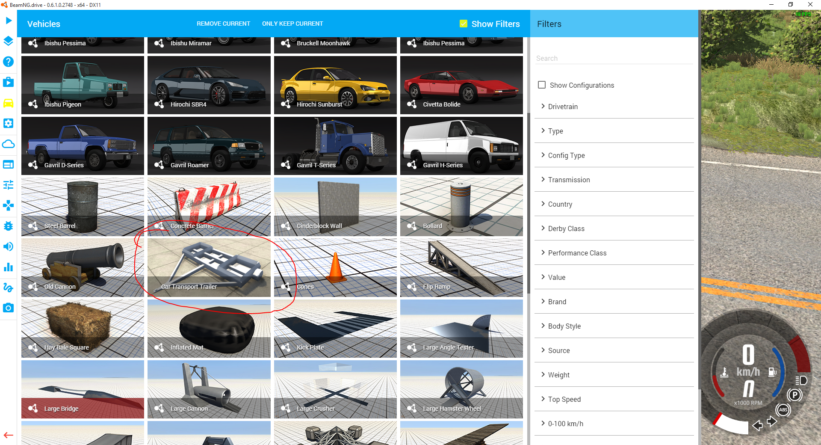Open the track builder squiggle icon
The width and height of the screenshot is (821, 445).
coord(8,288)
